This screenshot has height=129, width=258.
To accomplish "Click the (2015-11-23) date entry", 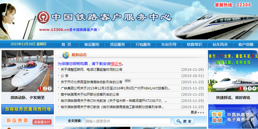I will [193, 82].
